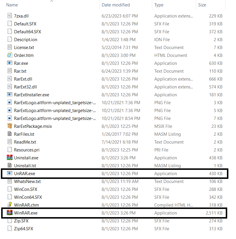
Task: Select the file name WinRAR.exe
Action: pos(26,213)
